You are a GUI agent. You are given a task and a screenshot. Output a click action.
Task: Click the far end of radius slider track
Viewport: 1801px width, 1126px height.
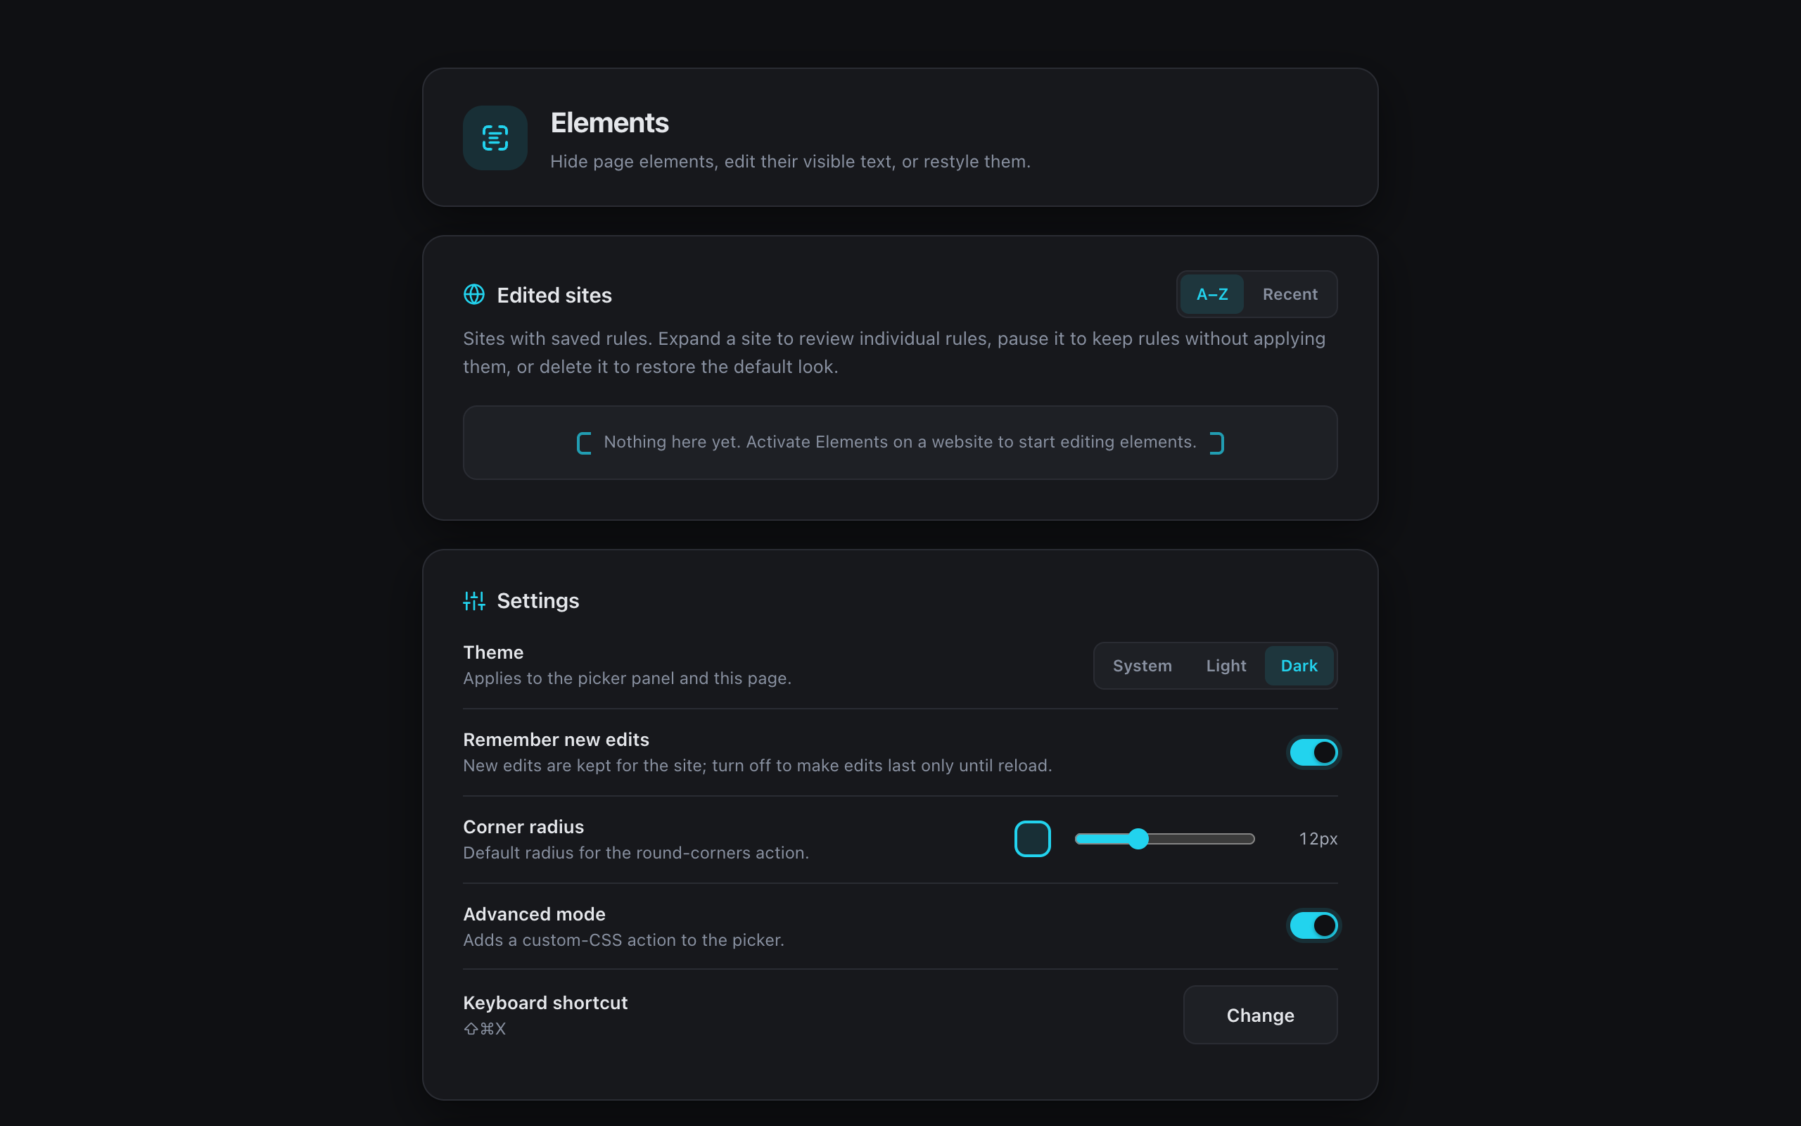tap(1250, 839)
